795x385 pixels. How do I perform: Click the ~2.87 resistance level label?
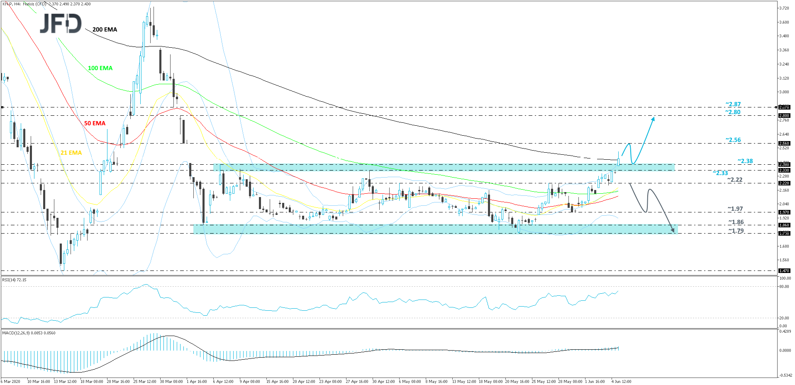(733, 104)
